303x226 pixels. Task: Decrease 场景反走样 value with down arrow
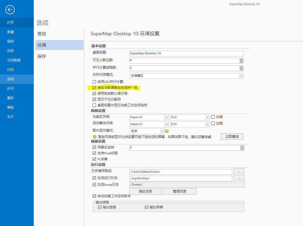click(242, 149)
